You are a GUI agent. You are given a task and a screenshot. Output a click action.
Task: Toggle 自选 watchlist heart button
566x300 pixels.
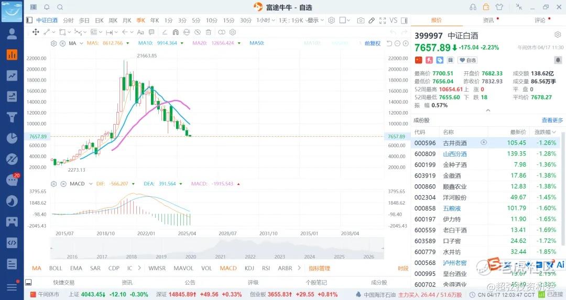pos(468,60)
